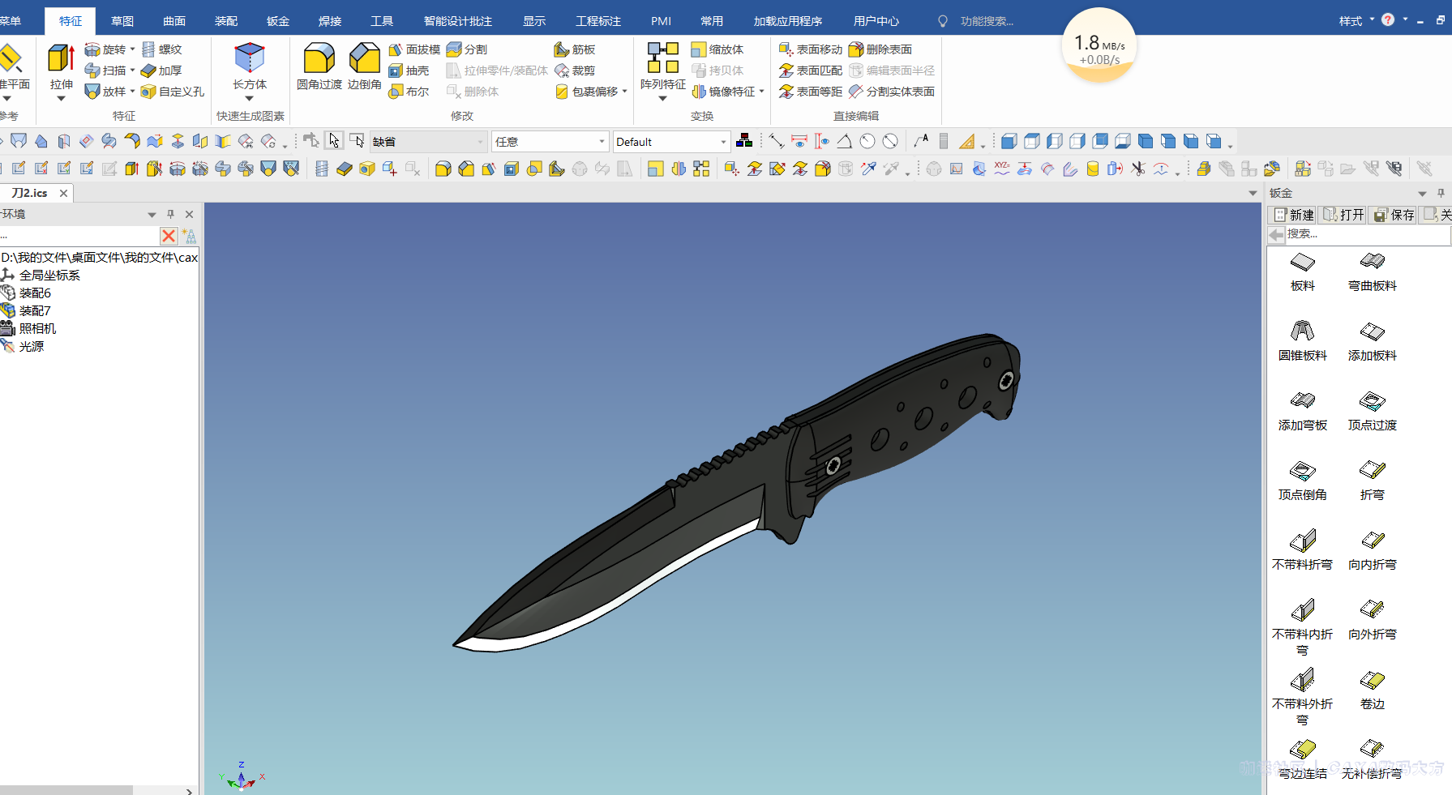This screenshot has height=795, width=1452.
Task: Select the 圆锥板料 conical stock
Action: click(x=1303, y=341)
